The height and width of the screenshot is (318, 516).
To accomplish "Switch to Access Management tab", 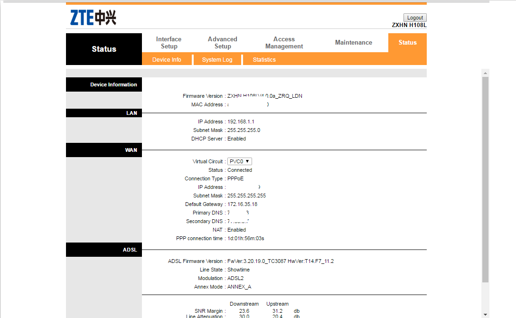I will pyautogui.click(x=284, y=43).
